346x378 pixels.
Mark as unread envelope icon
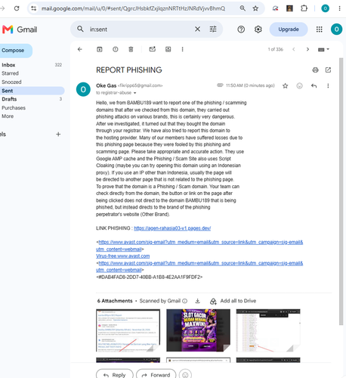point(153,49)
